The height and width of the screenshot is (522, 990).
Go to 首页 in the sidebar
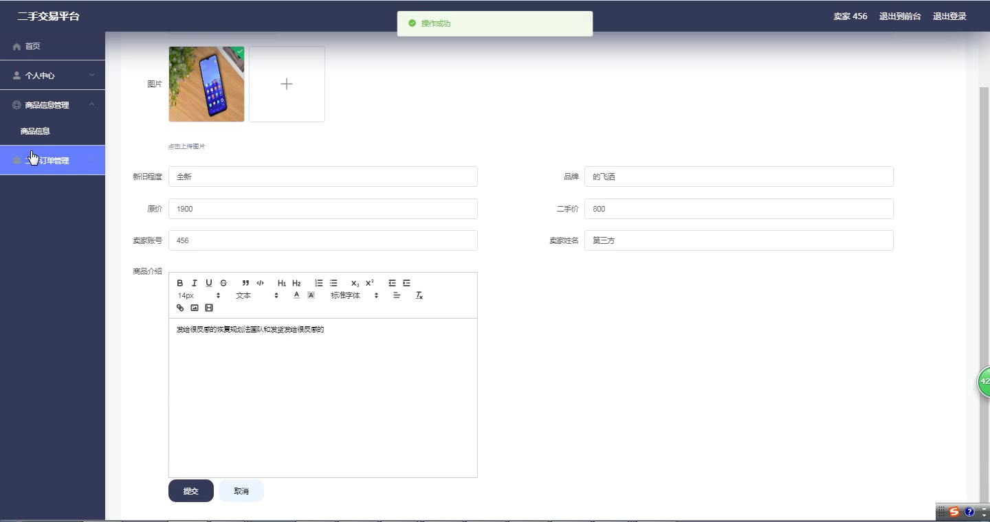pos(52,46)
